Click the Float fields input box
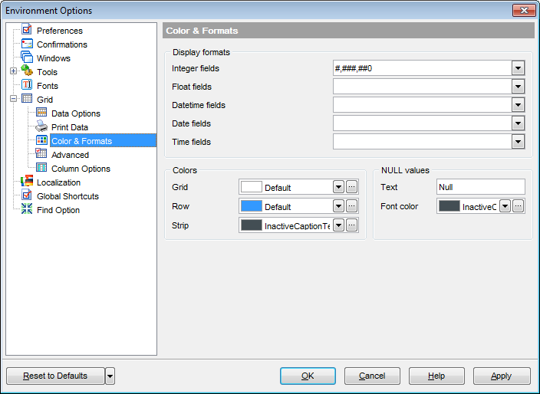Screen dimensions: 540x394 coord(422,87)
